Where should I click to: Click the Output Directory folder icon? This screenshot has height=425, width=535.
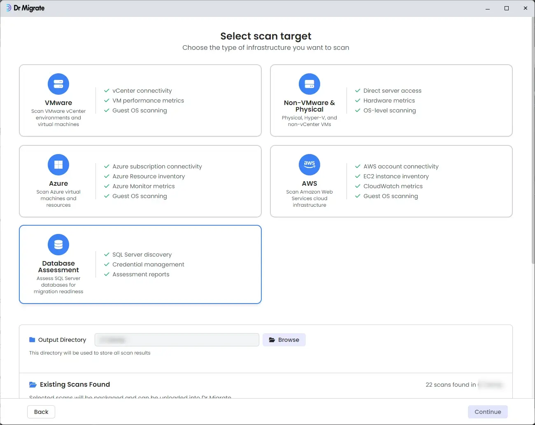(x=32, y=340)
